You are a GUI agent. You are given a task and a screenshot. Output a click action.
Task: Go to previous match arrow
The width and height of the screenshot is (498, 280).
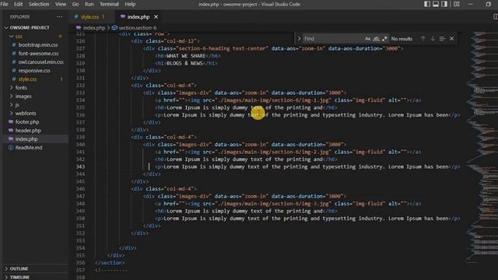point(423,39)
